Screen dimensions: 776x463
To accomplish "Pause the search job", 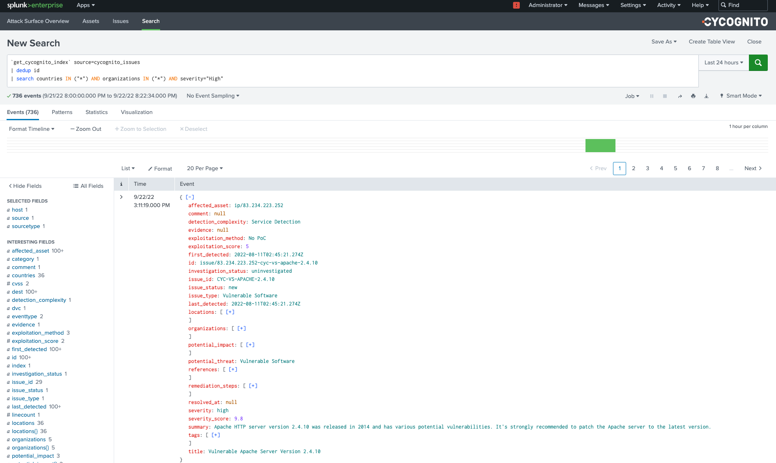I will tap(652, 96).
